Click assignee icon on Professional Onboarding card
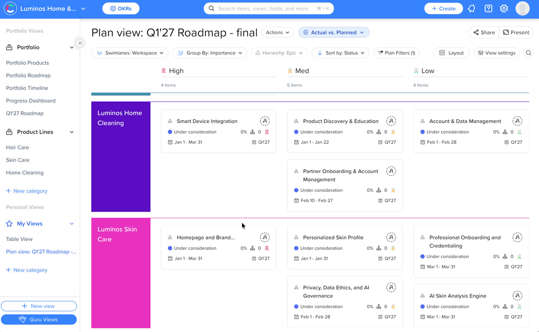 point(517,237)
